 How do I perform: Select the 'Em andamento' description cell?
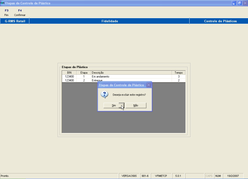(x=131, y=77)
